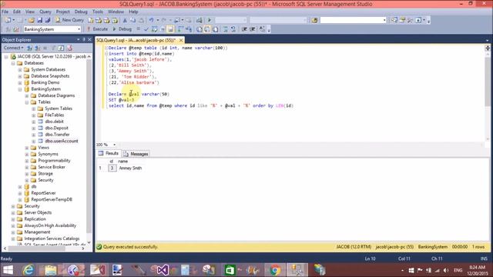
Task: Click the Copy icon in toolbar
Action: click(133, 20)
